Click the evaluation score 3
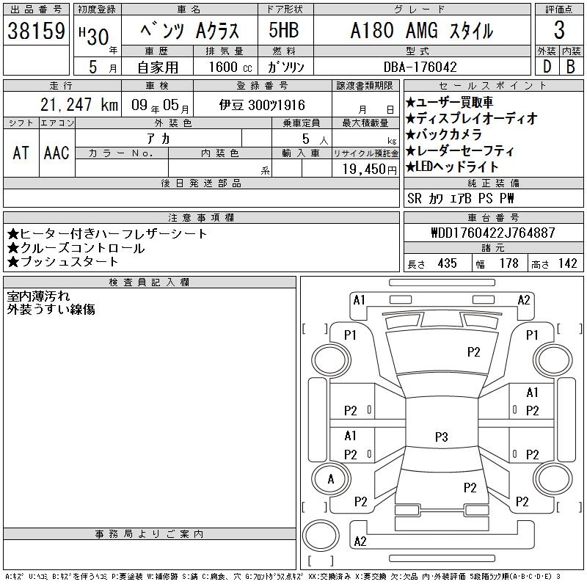Viewport: 587px width, 587px height. click(559, 30)
